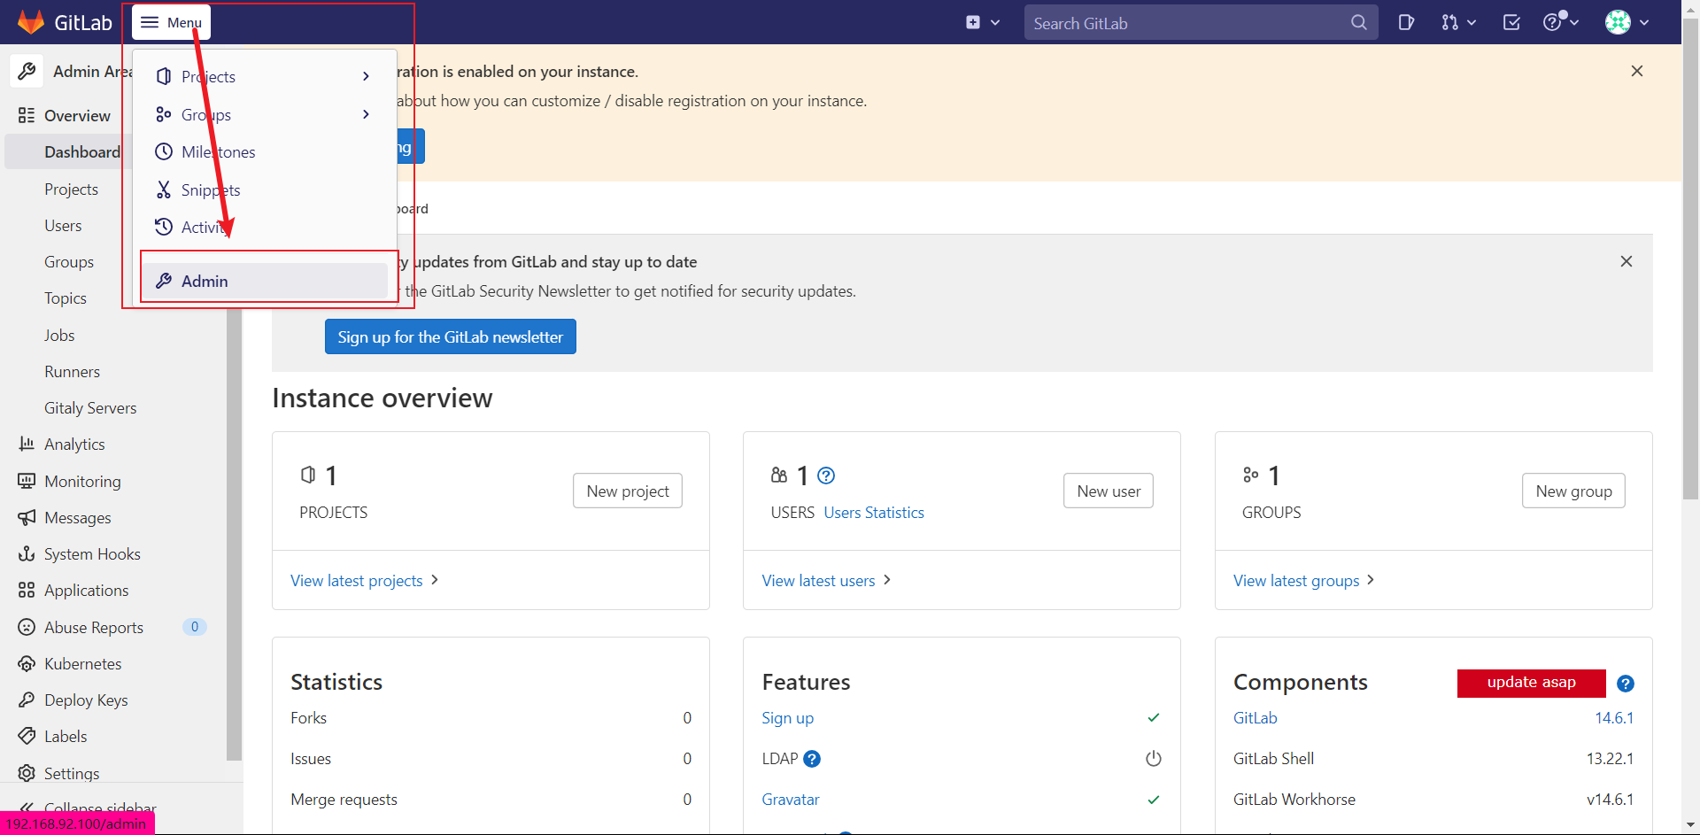Expand the Groups submenu arrow
This screenshot has width=1700, height=835.
click(x=366, y=114)
